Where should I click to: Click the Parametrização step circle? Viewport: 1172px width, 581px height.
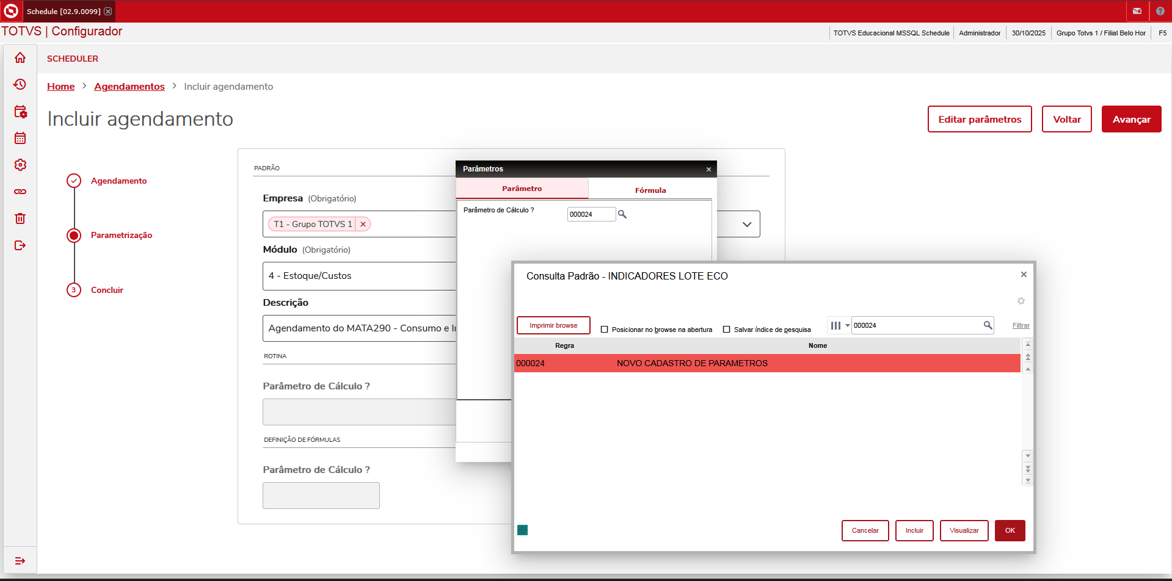(x=74, y=236)
